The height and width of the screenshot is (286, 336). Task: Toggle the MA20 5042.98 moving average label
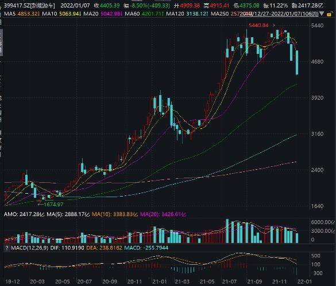(x=103, y=14)
